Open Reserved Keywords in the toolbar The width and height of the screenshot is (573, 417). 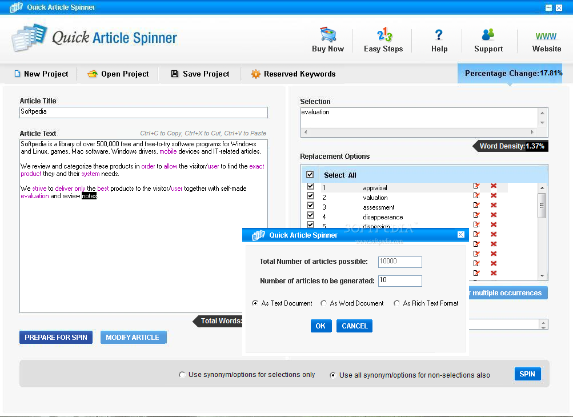click(x=293, y=74)
